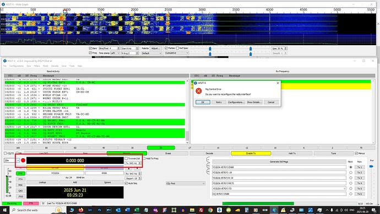The width and height of the screenshot is (380, 214).
Task: Open the Decode menu
Action: tap(55, 66)
